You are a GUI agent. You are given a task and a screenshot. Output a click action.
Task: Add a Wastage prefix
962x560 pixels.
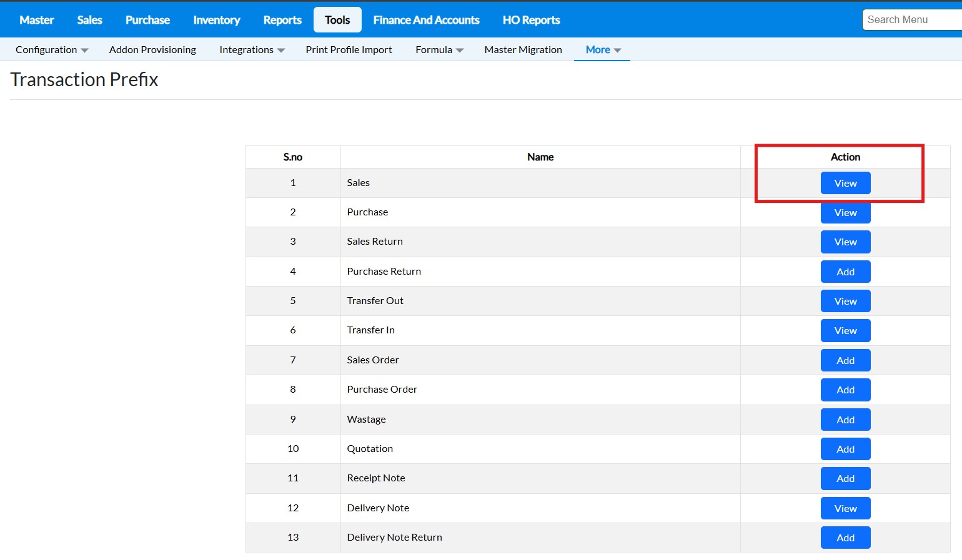tap(845, 420)
